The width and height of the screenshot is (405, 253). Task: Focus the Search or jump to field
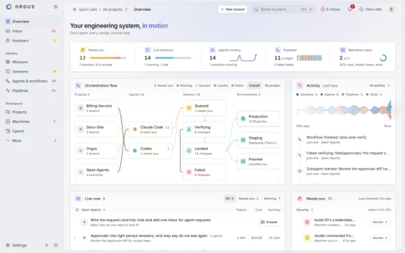pos(283,9)
